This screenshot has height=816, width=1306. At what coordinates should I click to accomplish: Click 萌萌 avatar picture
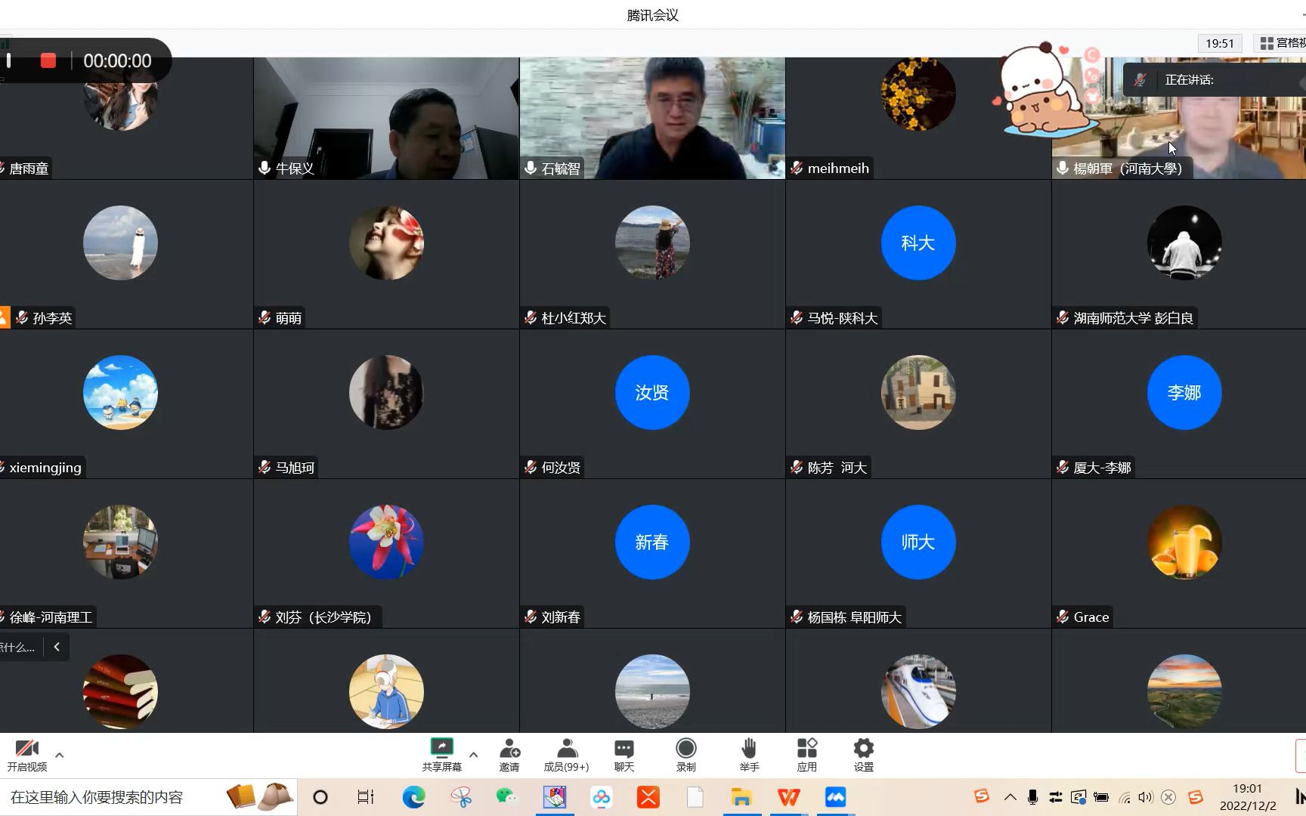click(x=386, y=243)
